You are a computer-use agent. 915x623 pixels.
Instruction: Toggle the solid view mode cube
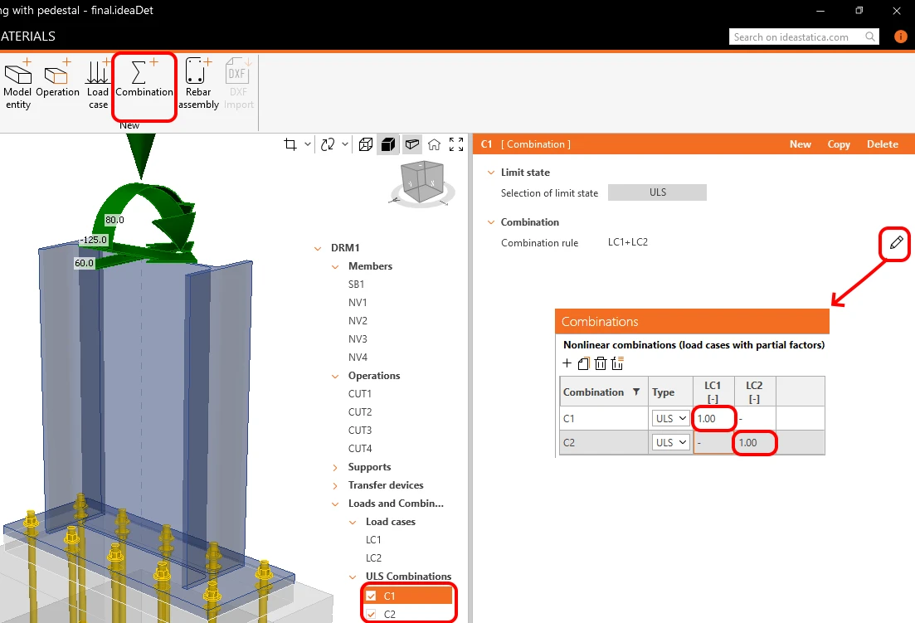(388, 144)
